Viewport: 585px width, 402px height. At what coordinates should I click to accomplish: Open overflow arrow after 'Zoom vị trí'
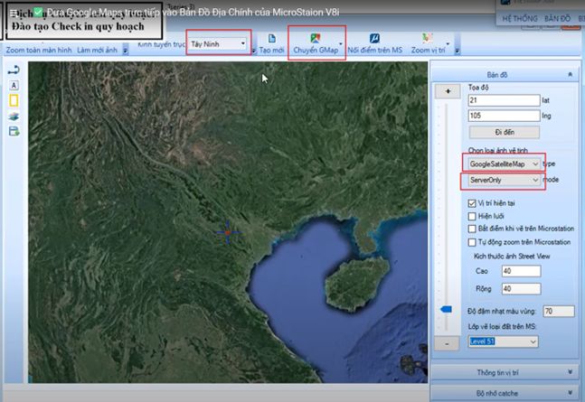point(458,50)
